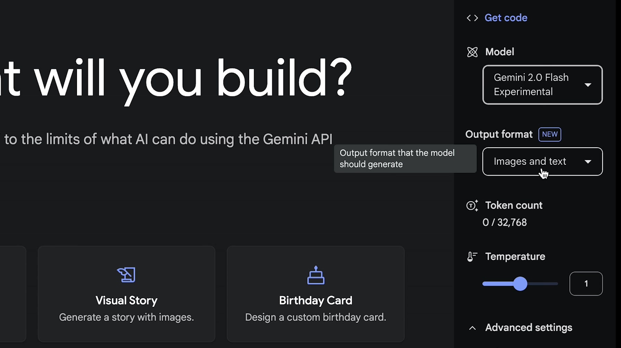Click the Temperature slider handle
621x348 pixels.
tap(520, 284)
